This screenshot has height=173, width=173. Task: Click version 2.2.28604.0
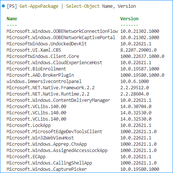135,94
